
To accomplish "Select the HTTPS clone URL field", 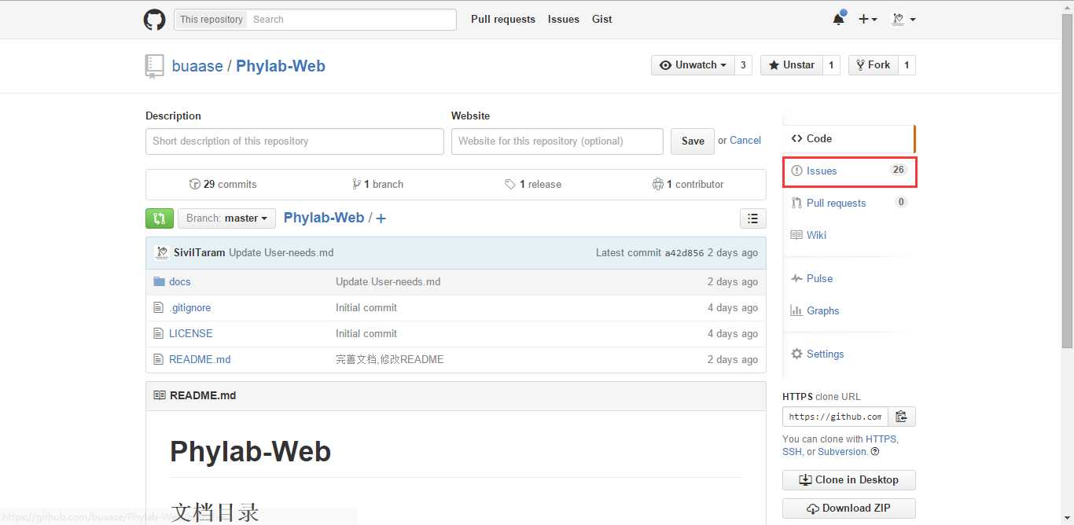I will [835, 417].
